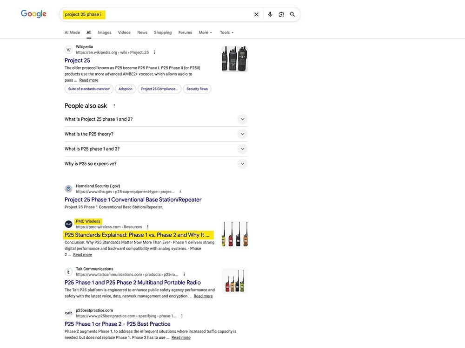Image resolution: width=465 pixels, height=348 pixels.
Task: Click Read more under Tait Communications snippet
Action: [x=203, y=296]
